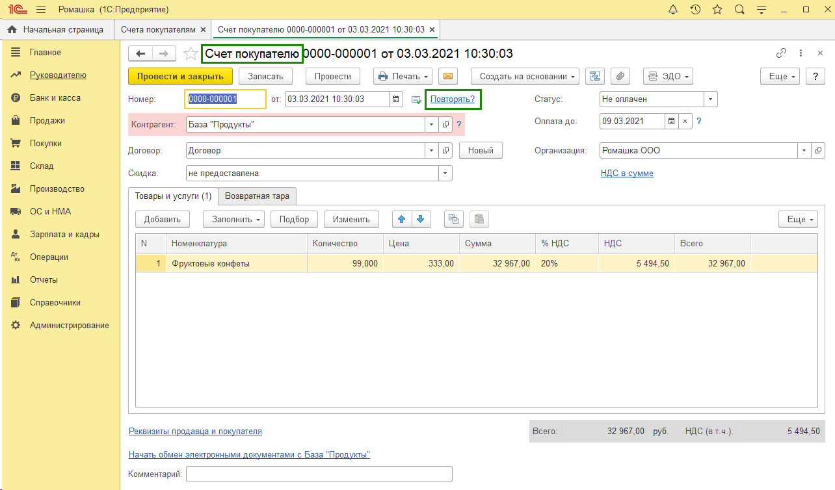Go back with the left arrow
This screenshot has width=835, height=490.
[x=140, y=53]
